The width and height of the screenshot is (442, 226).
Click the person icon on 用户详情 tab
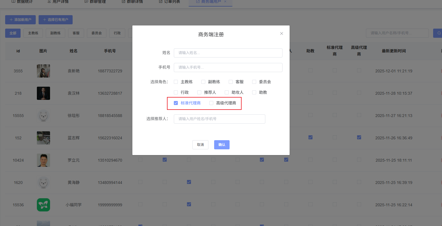coord(49,1)
